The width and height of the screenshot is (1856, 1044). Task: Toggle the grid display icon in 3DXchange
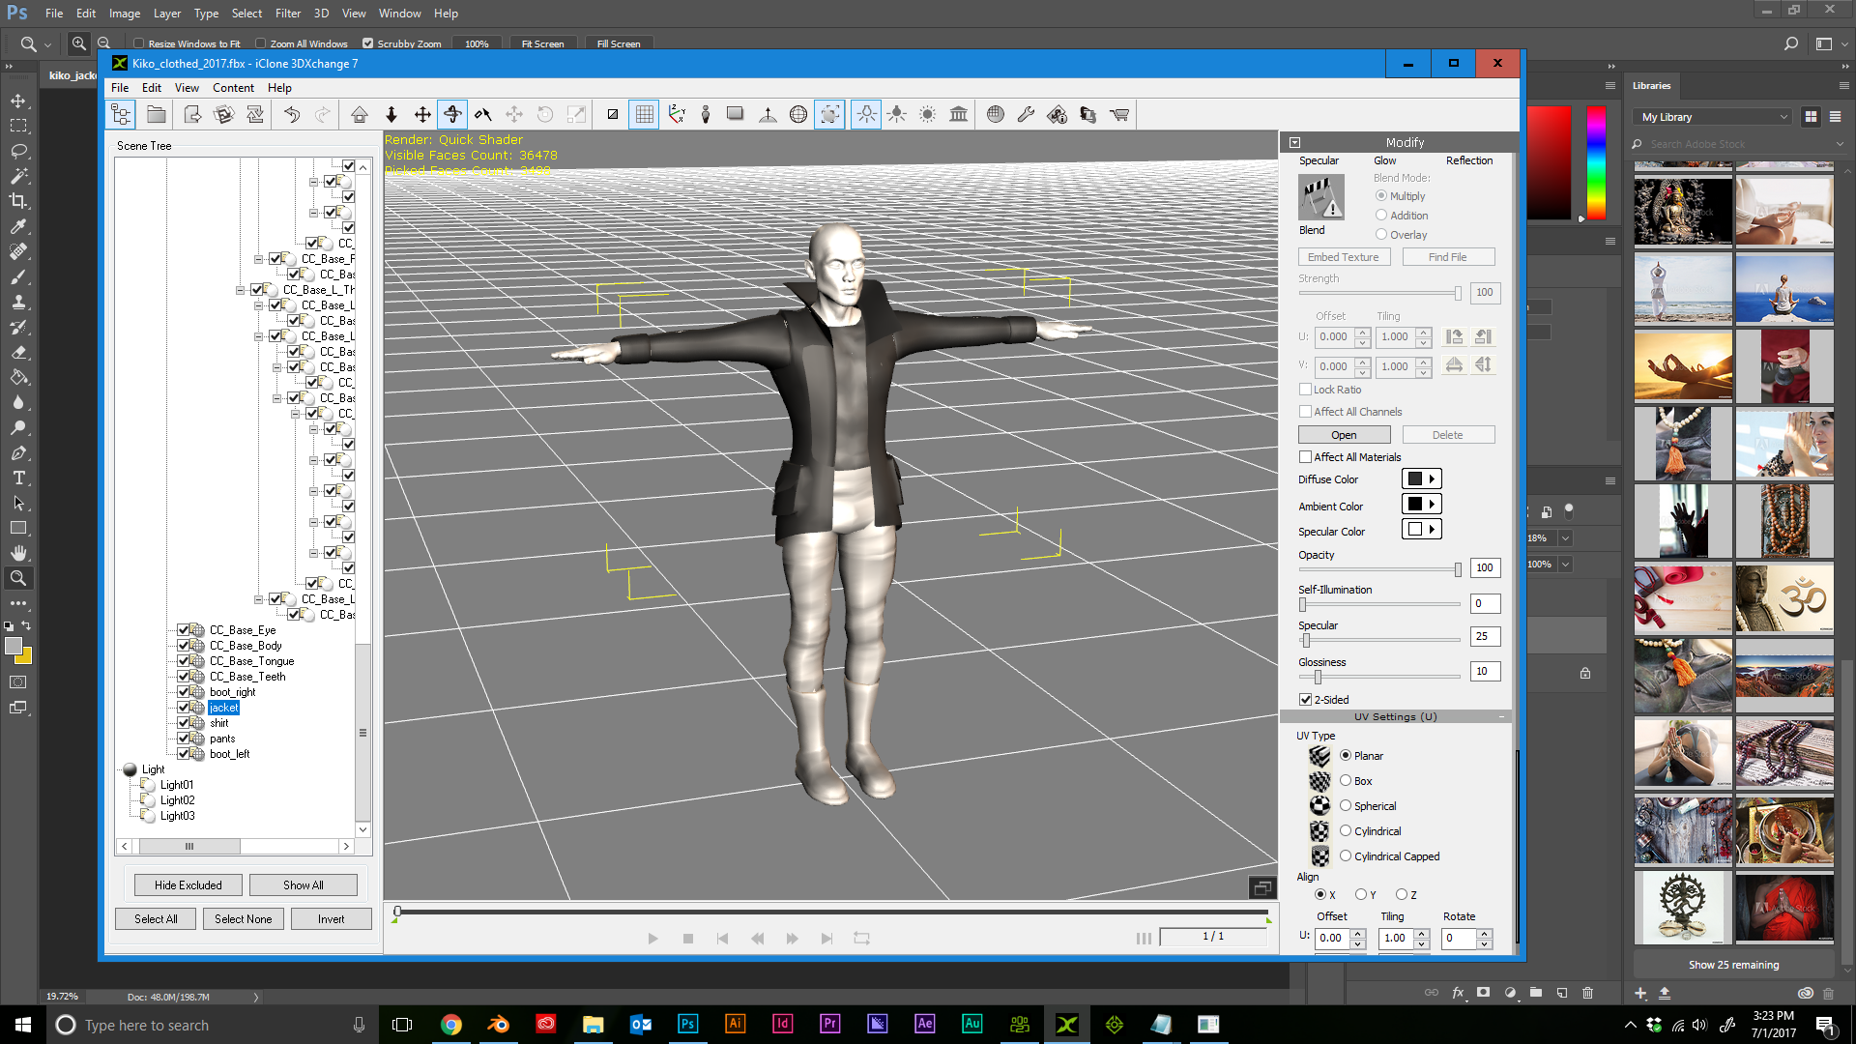[x=644, y=115]
